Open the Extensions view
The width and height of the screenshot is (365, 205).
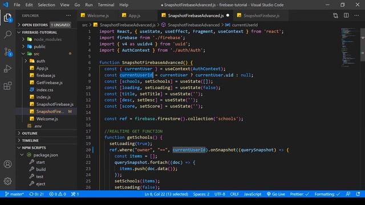[x=7, y=86]
